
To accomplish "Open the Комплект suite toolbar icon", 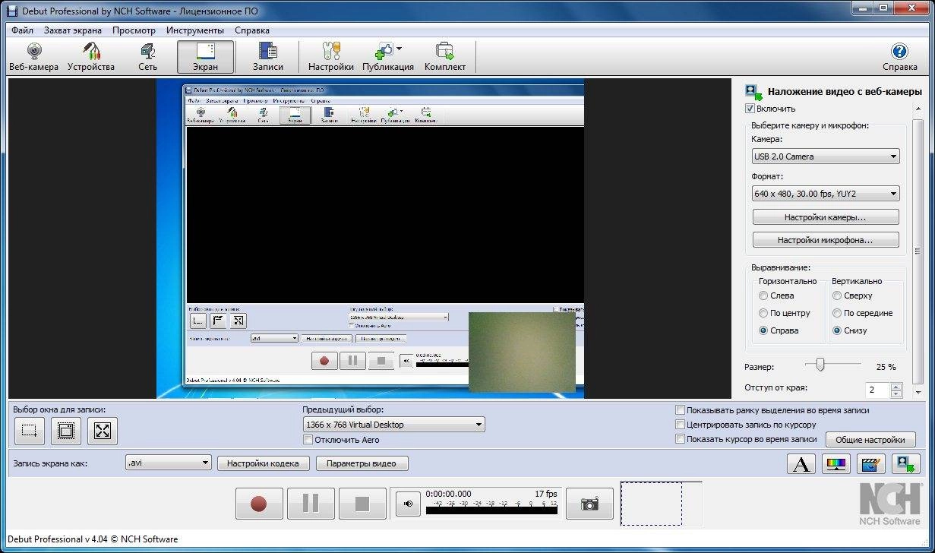I will click(x=445, y=58).
